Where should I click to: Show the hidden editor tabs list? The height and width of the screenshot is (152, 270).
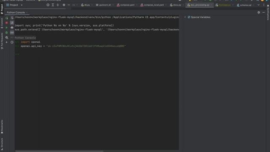[259, 5]
